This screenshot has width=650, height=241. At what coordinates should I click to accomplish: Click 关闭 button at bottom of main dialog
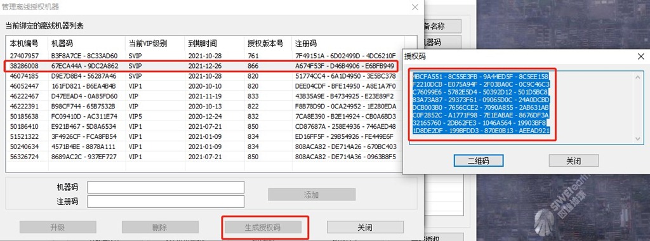point(365,227)
